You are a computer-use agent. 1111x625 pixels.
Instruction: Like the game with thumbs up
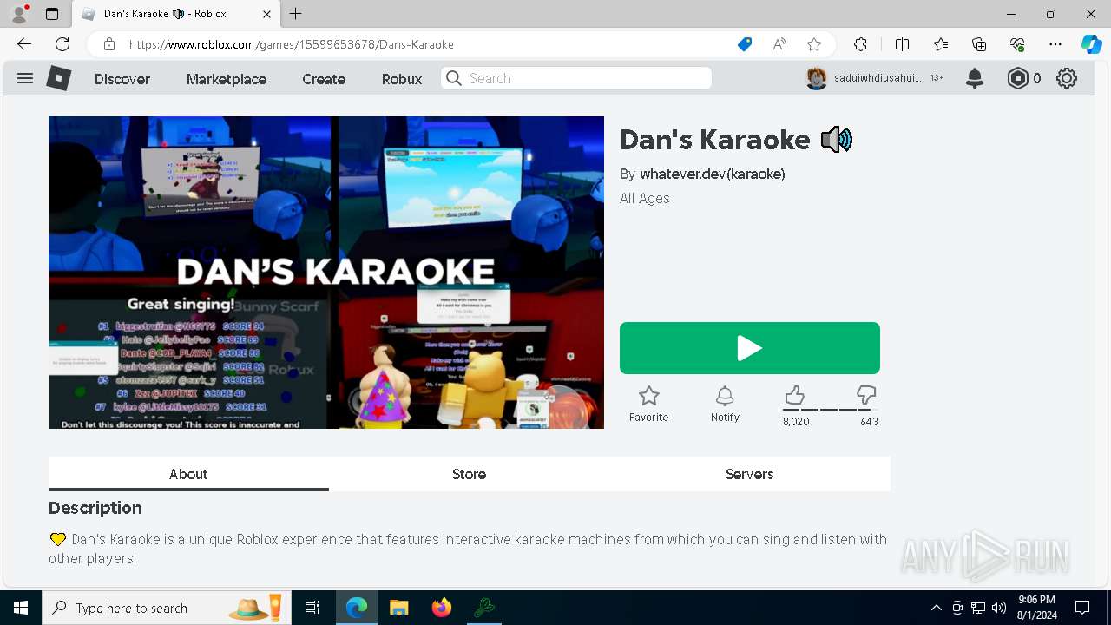[794, 396]
